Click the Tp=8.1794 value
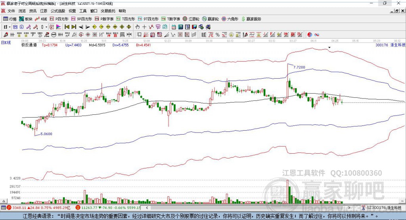The height and width of the screenshot is (220, 406). (50, 45)
